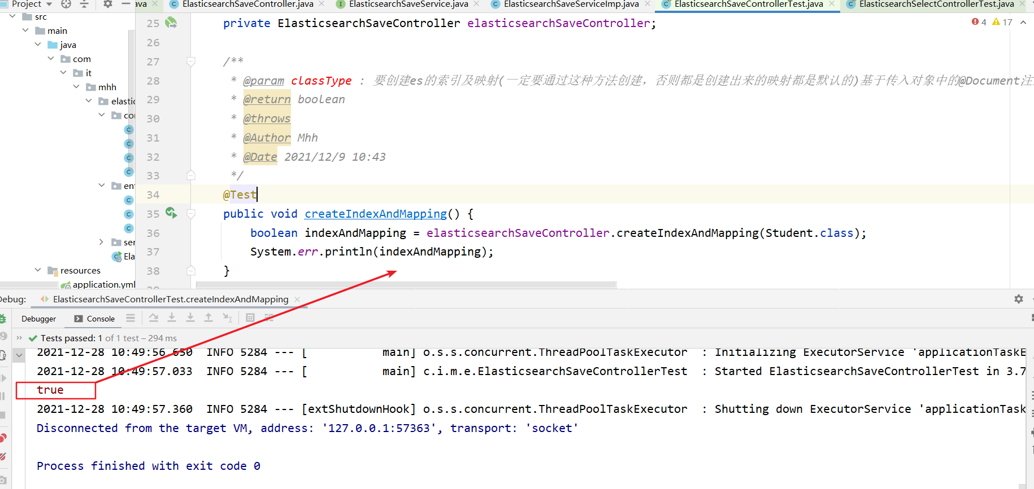
Task: Click Rerun debug bug icon in sidebar
Action: [x=2, y=319]
